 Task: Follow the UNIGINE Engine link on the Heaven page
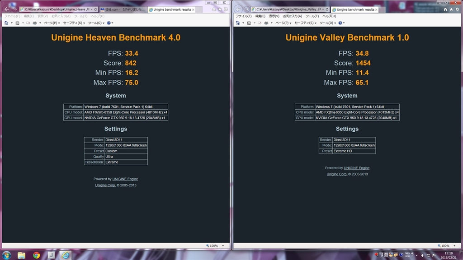click(125, 179)
